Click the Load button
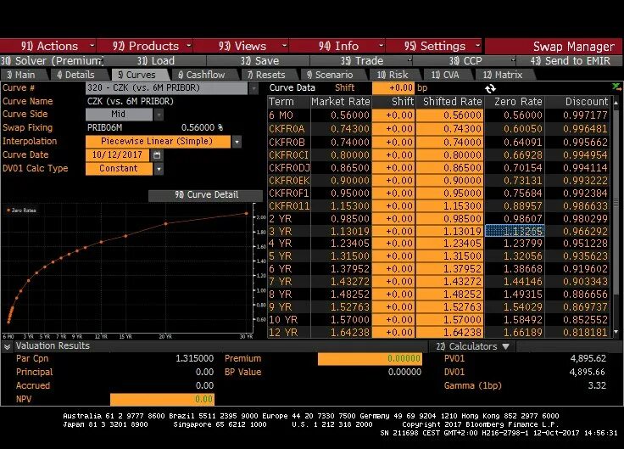The image size is (624, 449). click(x=155, y=61)
